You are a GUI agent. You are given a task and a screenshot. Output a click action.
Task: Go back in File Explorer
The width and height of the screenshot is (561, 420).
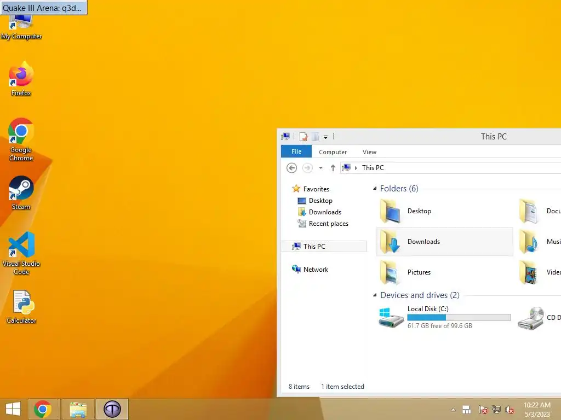click(291, 168)
